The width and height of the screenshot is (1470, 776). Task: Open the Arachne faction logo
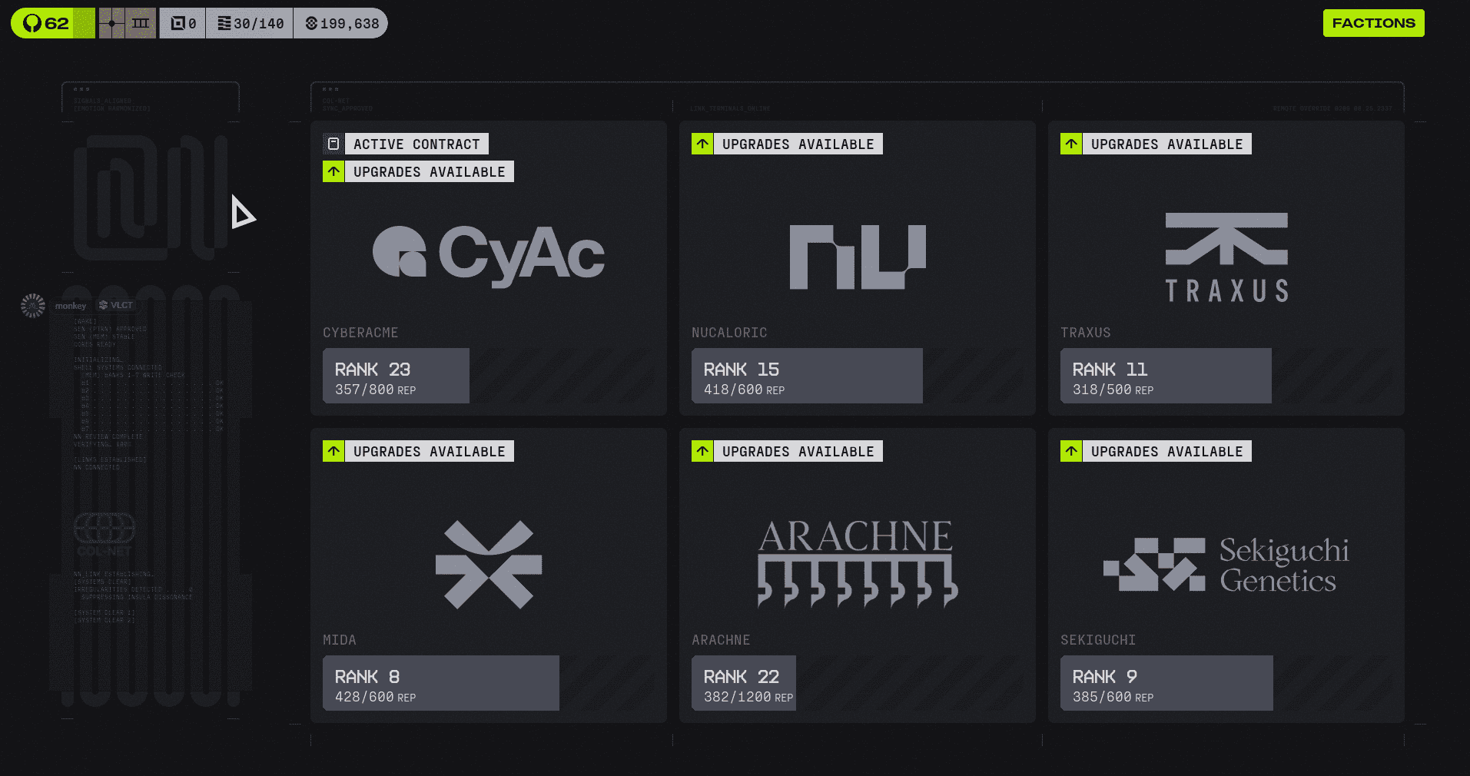click(x=858, y=564)
